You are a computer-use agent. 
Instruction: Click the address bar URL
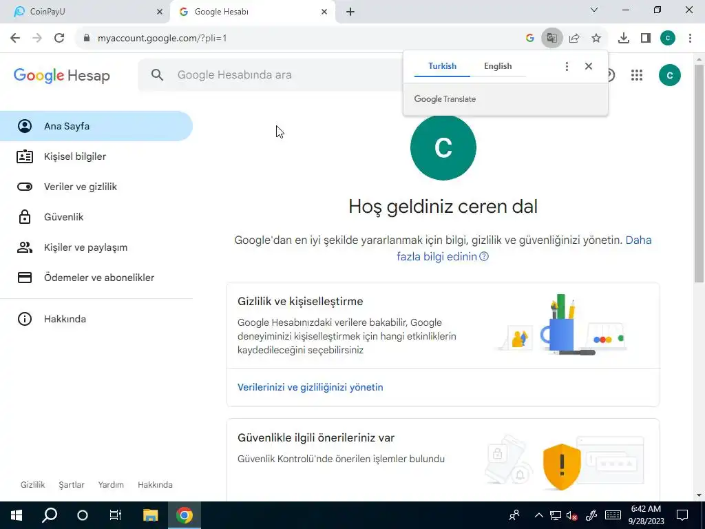click(162, 39)
